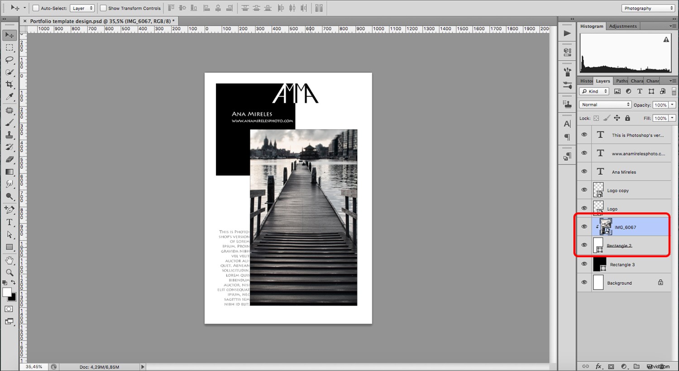Select the Type tool
The image size is (679, 371).
click(x=10, y=222)
